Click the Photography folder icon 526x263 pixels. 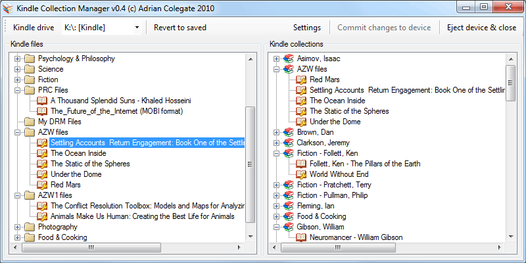[x=29, y=227]
